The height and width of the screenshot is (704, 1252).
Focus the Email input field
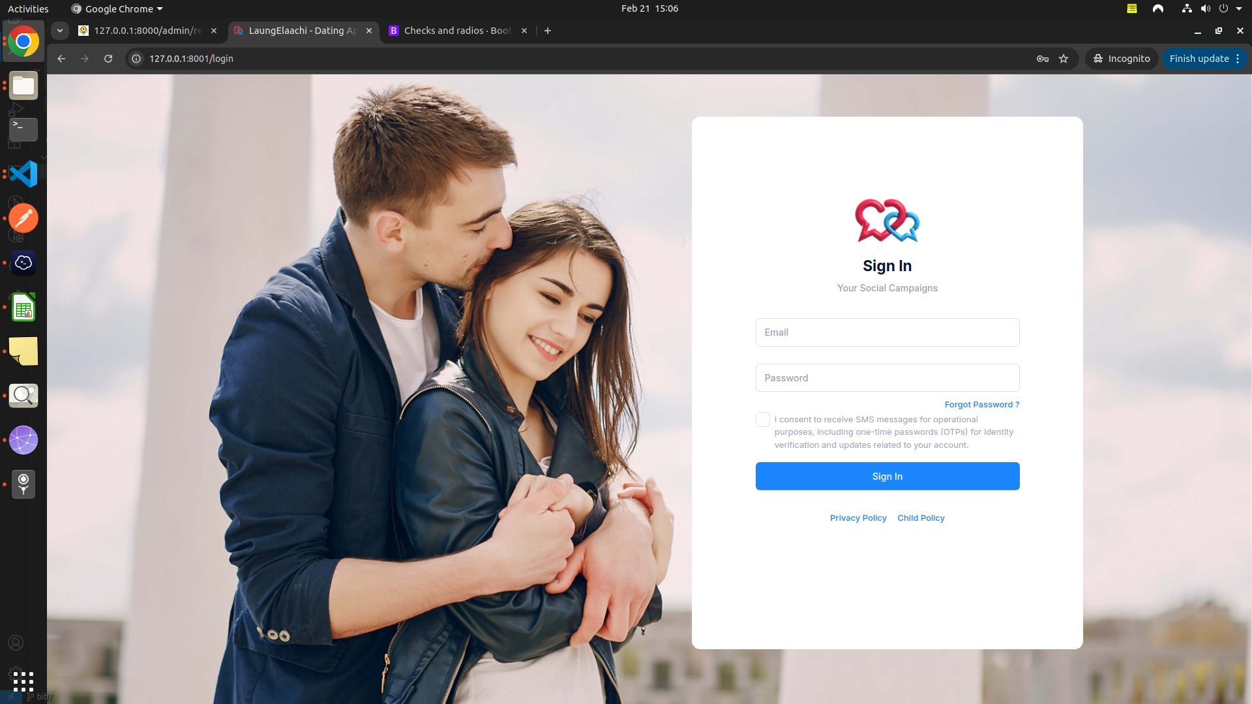pyautogui.click(x=887, y=332)
